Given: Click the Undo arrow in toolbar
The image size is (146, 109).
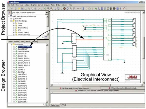Looking at the screenshot, I should point(39,9).
